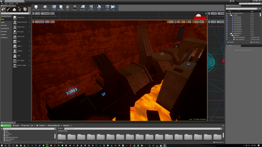Collapse the RedBase folder in outliner
Image resolution: width=262 pixels, height=147 pixels.
coord(231,35)
